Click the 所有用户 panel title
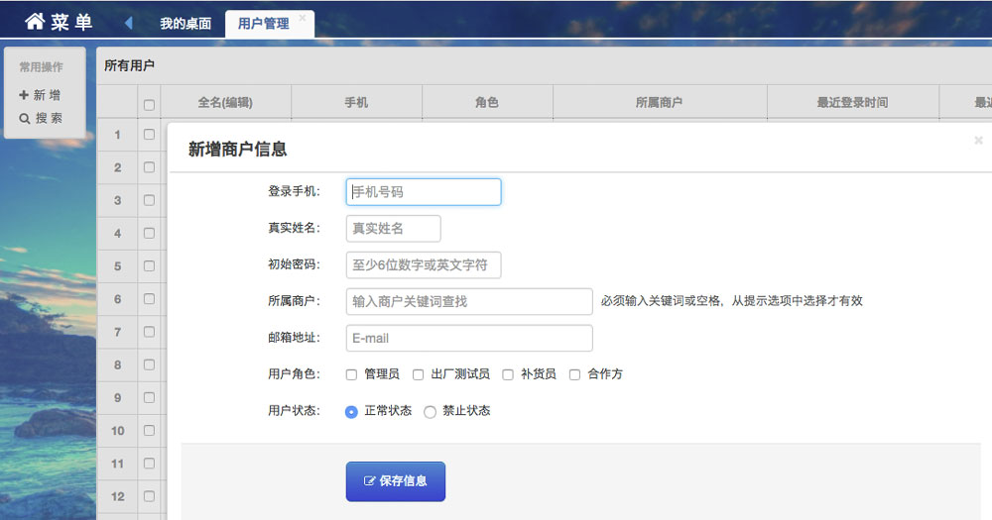992x520 pixels. (129, 65)
